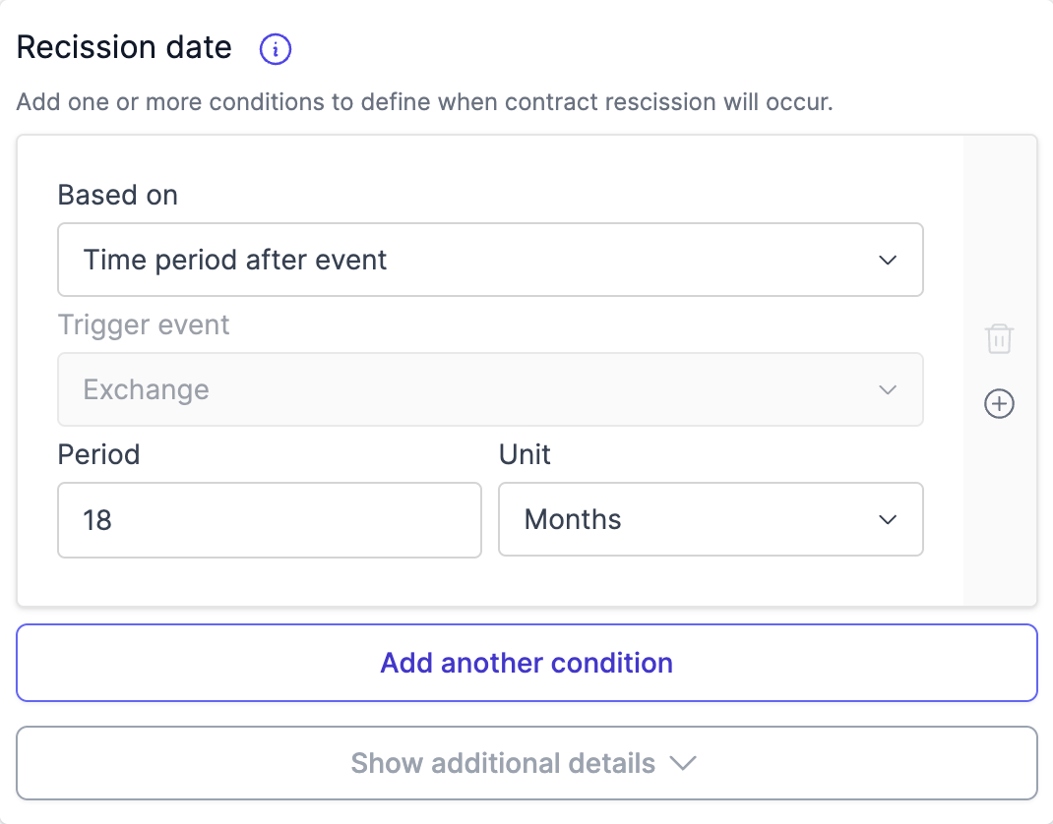Screen dimensions: 1053x824
Task: Open the Exchange trigger event dropdown
Action: 489,390
